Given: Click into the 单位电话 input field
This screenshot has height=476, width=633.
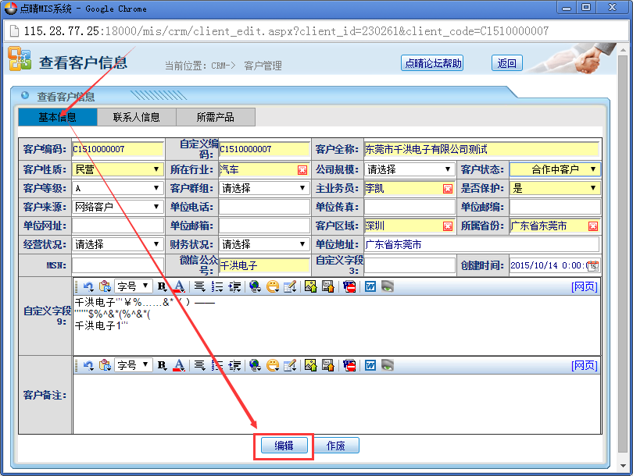Looking at the screenshot, I should click(264, 207).
